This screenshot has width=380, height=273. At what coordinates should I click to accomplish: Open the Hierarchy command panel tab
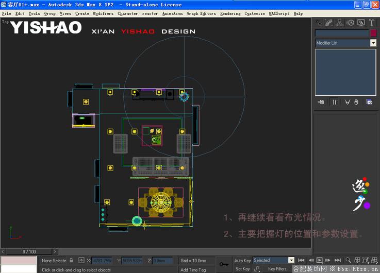tap(340, 23)
